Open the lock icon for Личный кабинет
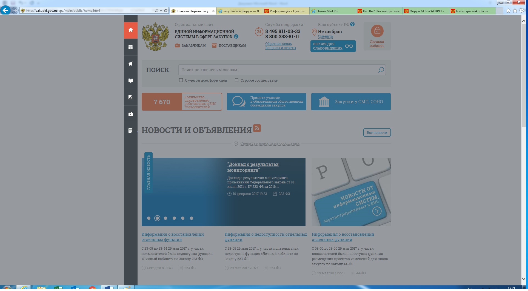 (377, 31)
